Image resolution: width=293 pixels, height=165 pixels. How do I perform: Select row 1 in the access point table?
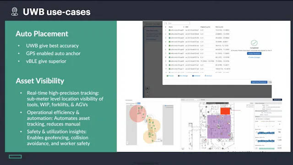tap(197, 30)
